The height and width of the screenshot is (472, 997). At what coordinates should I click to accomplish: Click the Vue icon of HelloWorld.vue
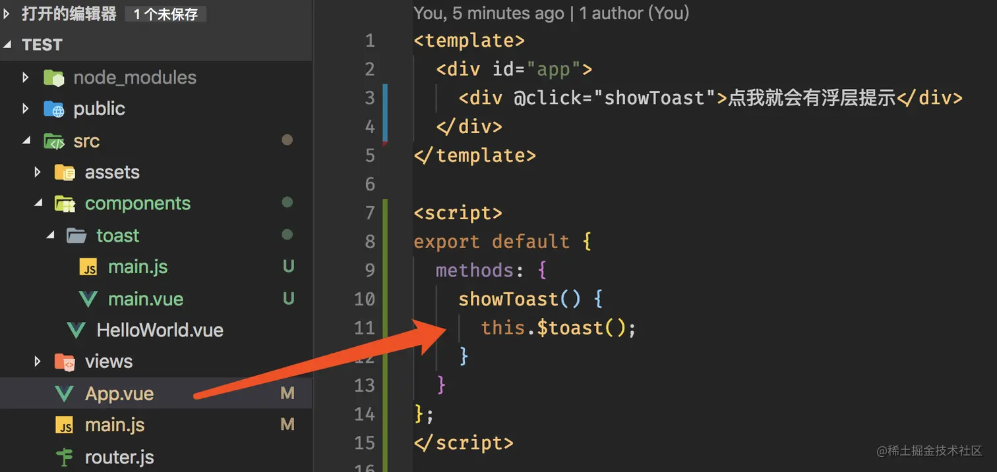tap(76, 330)
